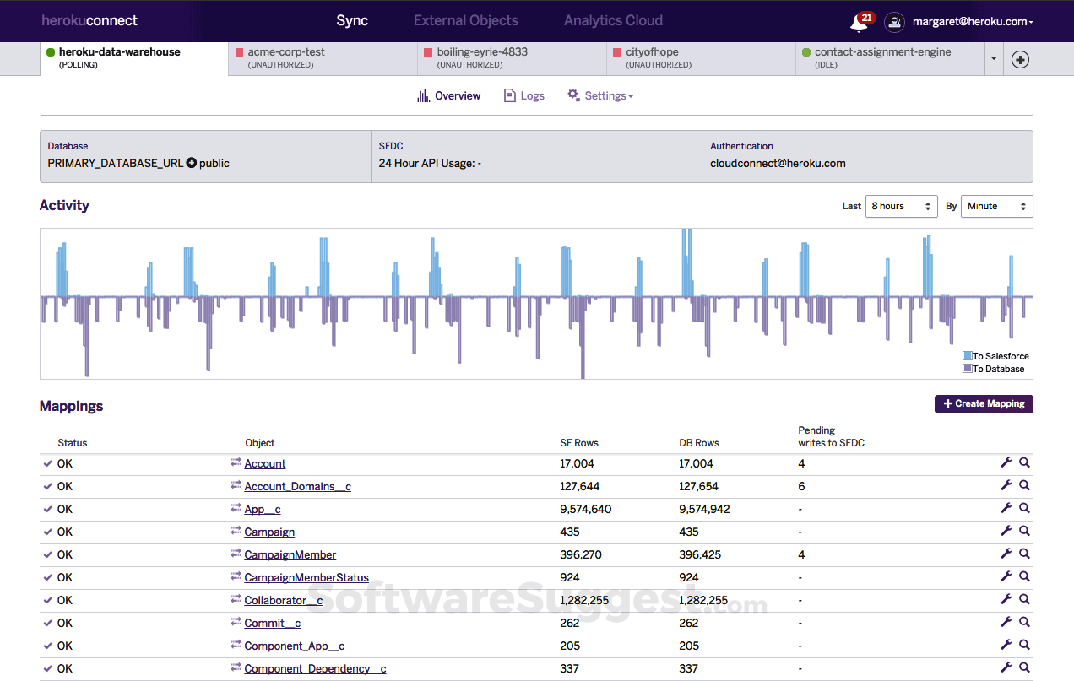Viewport: 1074px width, 681px height.
Task: Open the magnifier explore icon on the Campaign row
Action: [x=1024, y=531]
